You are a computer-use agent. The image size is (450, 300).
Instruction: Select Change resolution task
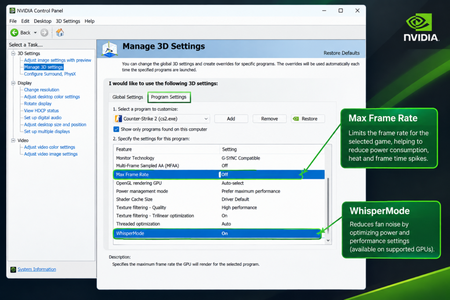point(42,90)
